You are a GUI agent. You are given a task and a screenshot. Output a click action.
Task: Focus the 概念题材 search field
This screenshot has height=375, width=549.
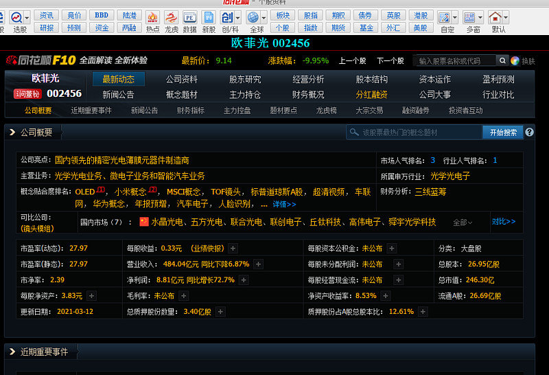click(x=414, y=133)
